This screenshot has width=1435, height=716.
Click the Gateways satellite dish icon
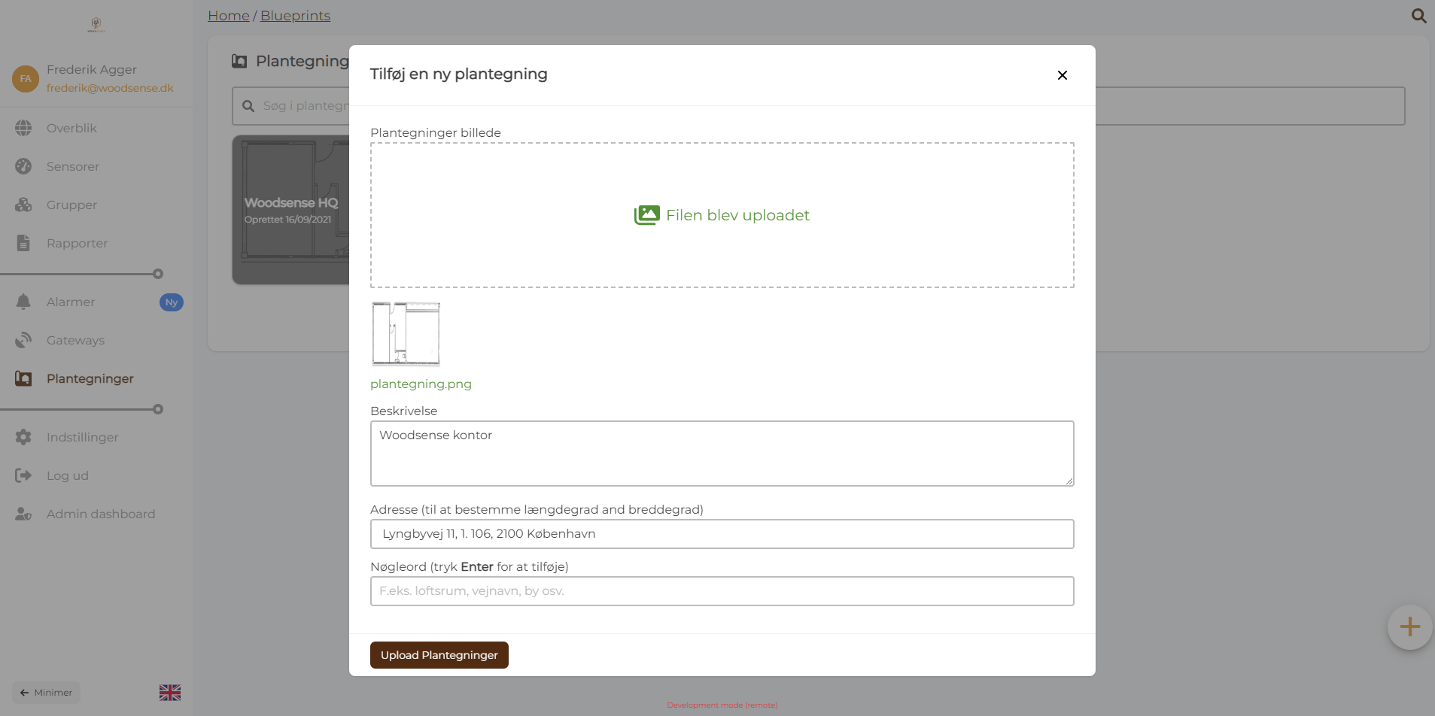coord(23,340)
